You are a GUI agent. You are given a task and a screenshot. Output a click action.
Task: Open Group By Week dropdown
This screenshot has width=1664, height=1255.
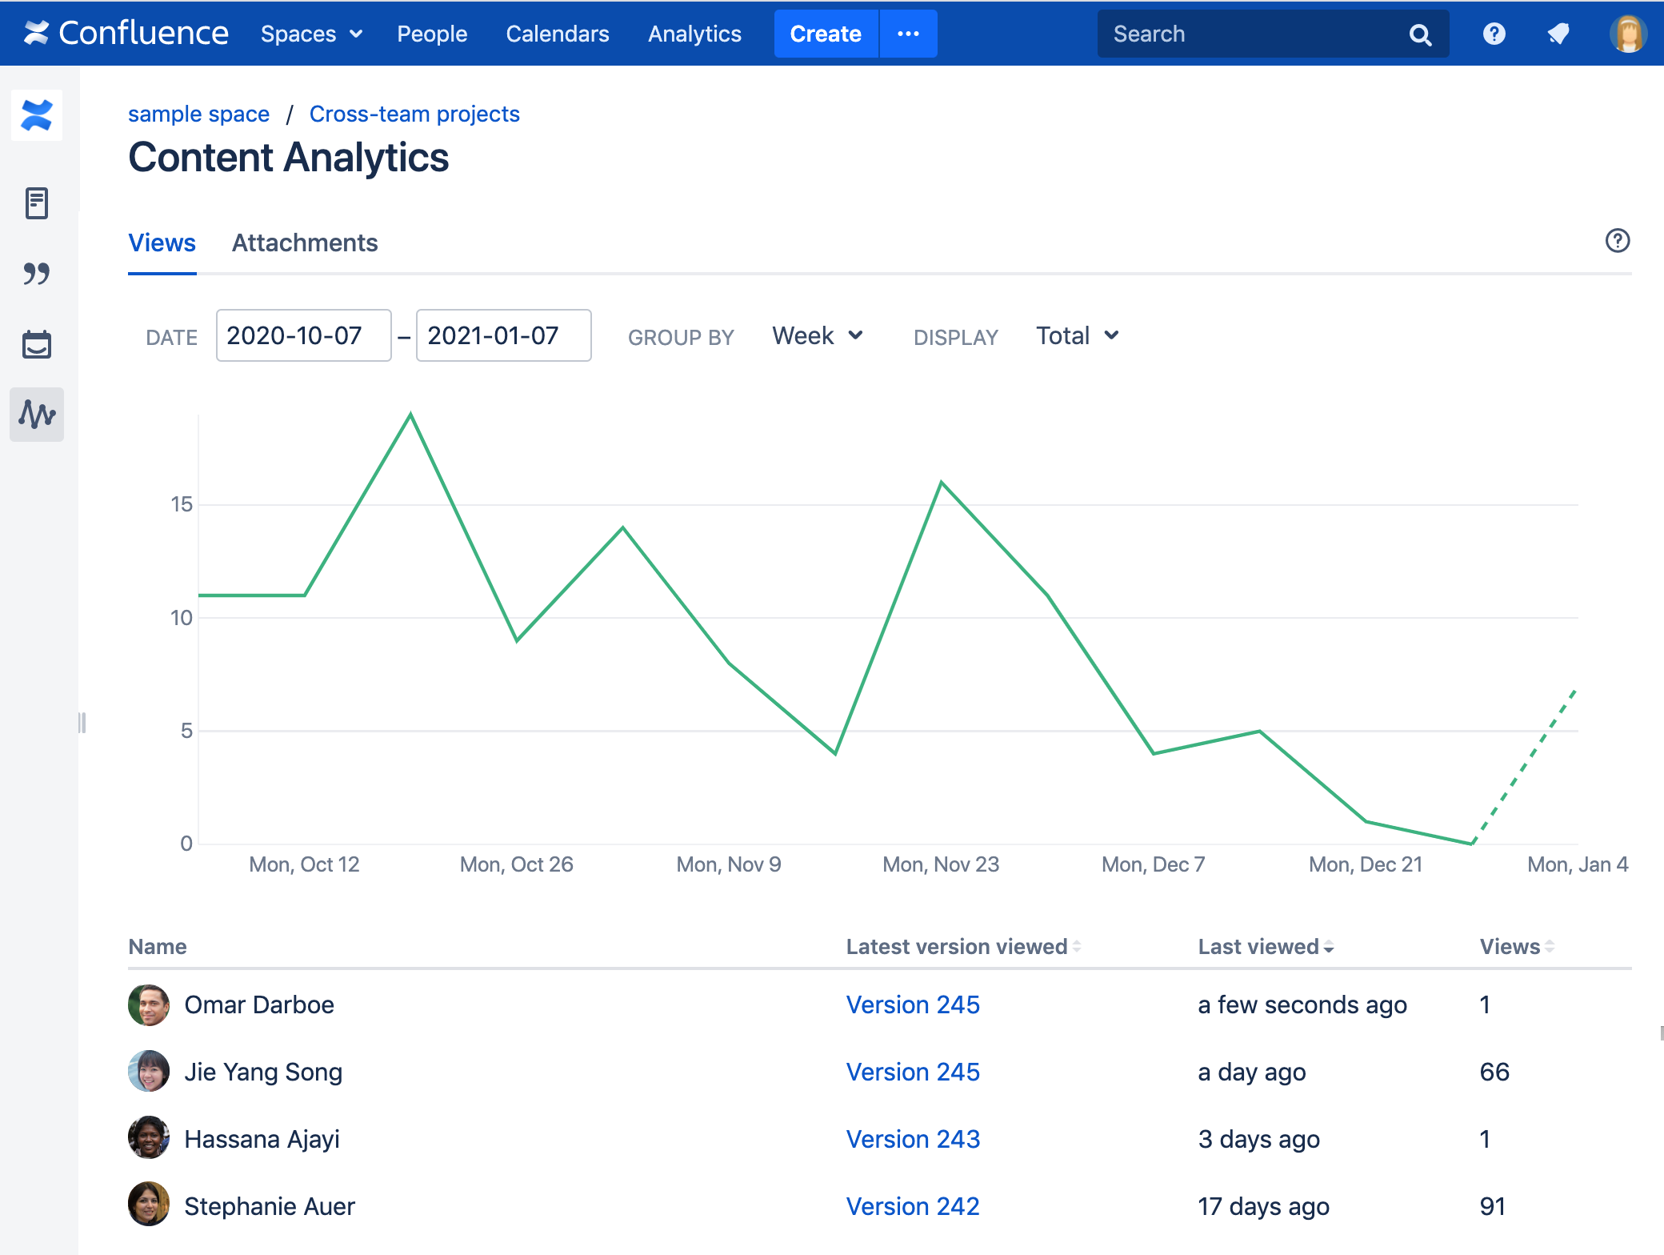pyautogui.click(x=817, y=335)
